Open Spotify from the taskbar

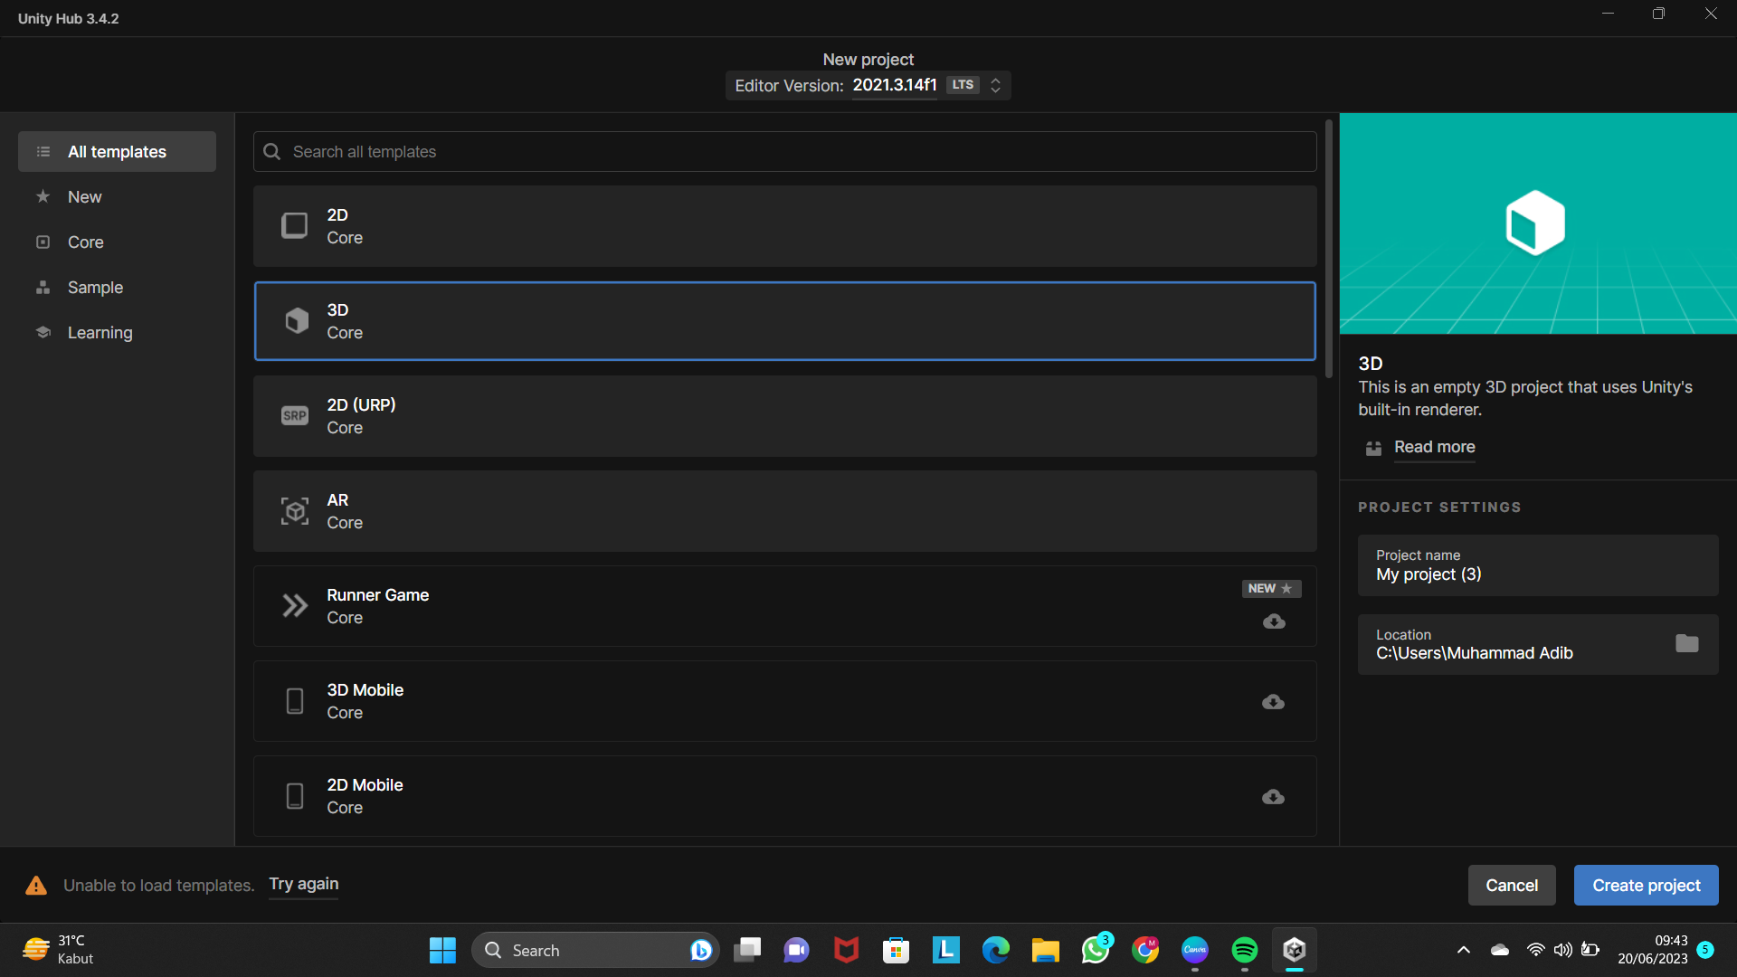[x=1244, y=950]
